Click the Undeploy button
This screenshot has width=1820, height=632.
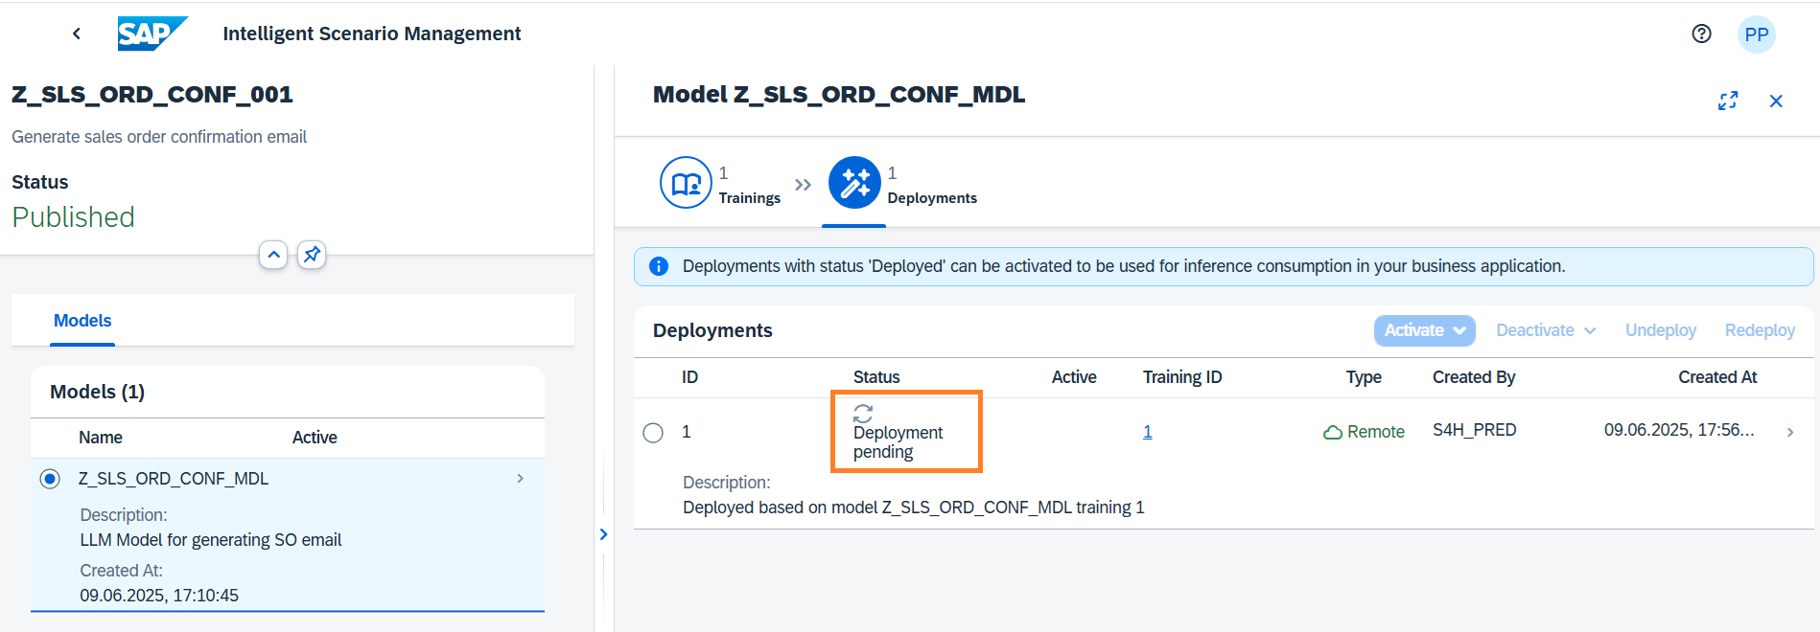pyautogui.click(x=1660, y=330)
